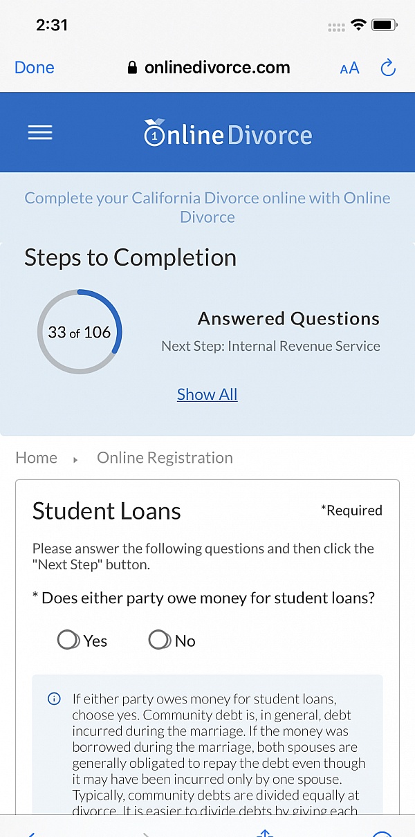This screenshot has height=837, width=415.
Task: Click the breadcrumb arrow after Home
Action: (x=75, y=459)
